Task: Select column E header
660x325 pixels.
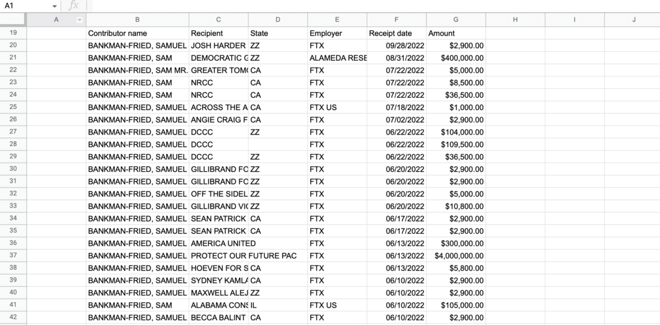Action: (337, 20)
